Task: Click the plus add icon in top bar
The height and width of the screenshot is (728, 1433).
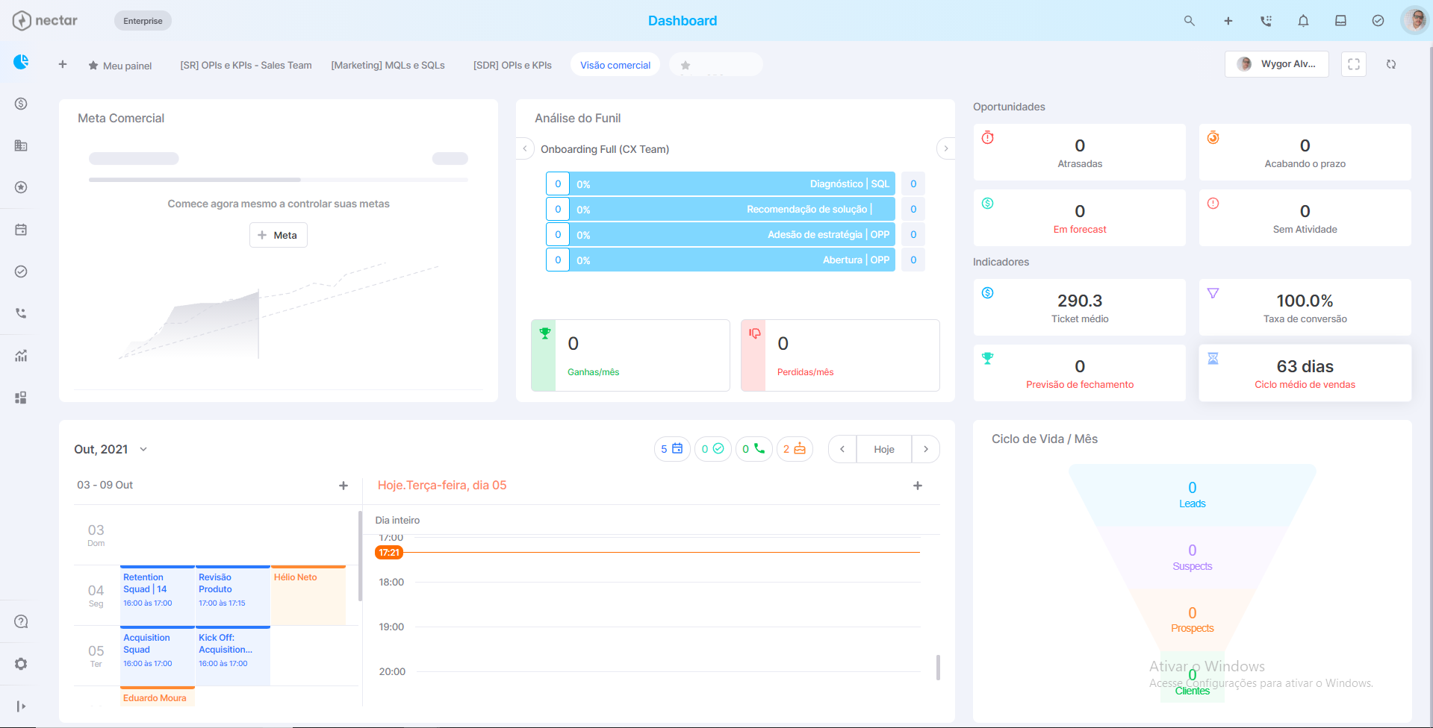Action: click(x=1228, y=21)
